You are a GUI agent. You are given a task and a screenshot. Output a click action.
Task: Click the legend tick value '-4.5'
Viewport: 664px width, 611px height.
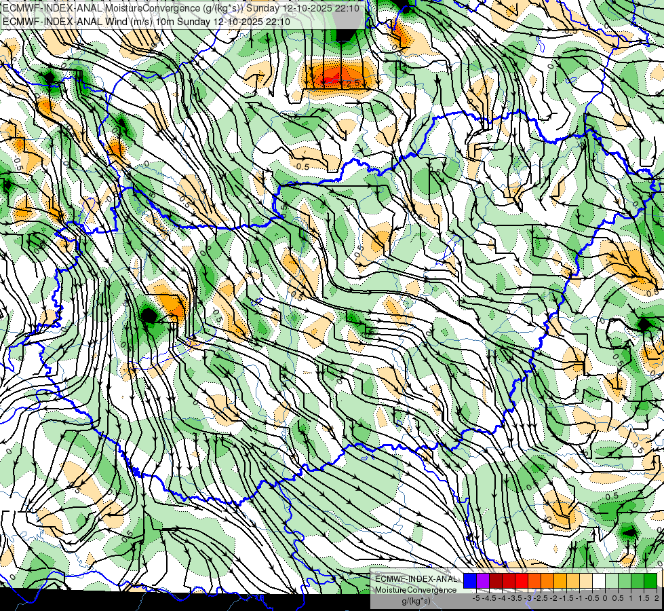coord(489,598)
